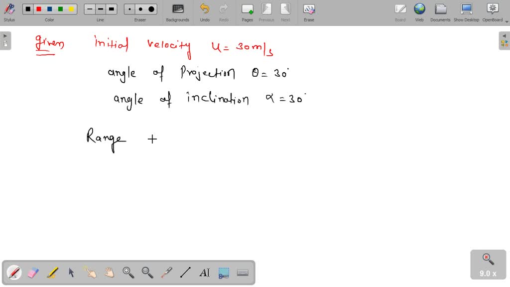Image resolution: width=510 pixels, height=287 pixels.
Task: Select the largest eraser size
Action: [x=150, y=8]
